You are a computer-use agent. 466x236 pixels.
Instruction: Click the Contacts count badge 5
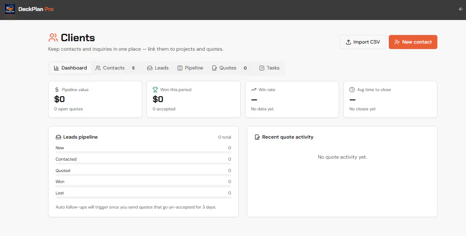[133, 68]
